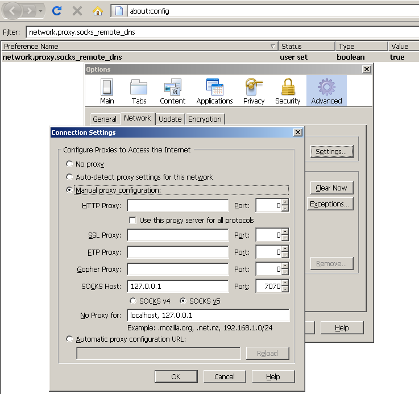Click the browser Forward arrow button

tap(29, 11)
